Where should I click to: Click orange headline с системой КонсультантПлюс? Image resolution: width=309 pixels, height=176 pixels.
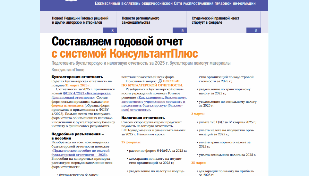124,53
